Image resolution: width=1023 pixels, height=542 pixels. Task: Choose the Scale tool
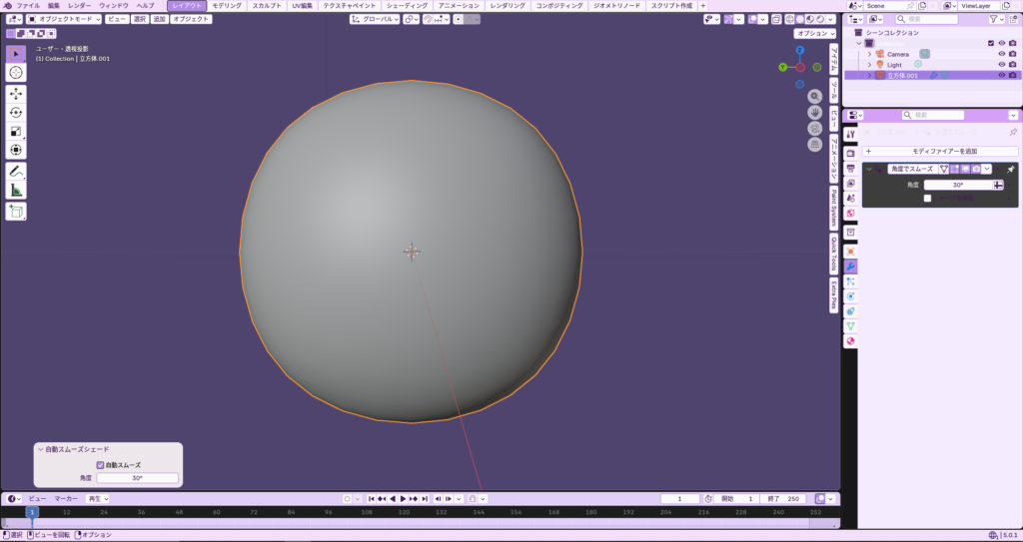click(x=16, y=131)
